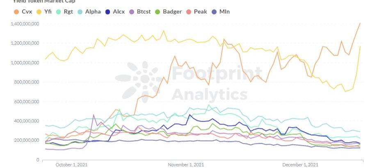Click the yellow Yfi legend dot
The image size is (377, 168).
click(39, 11)
